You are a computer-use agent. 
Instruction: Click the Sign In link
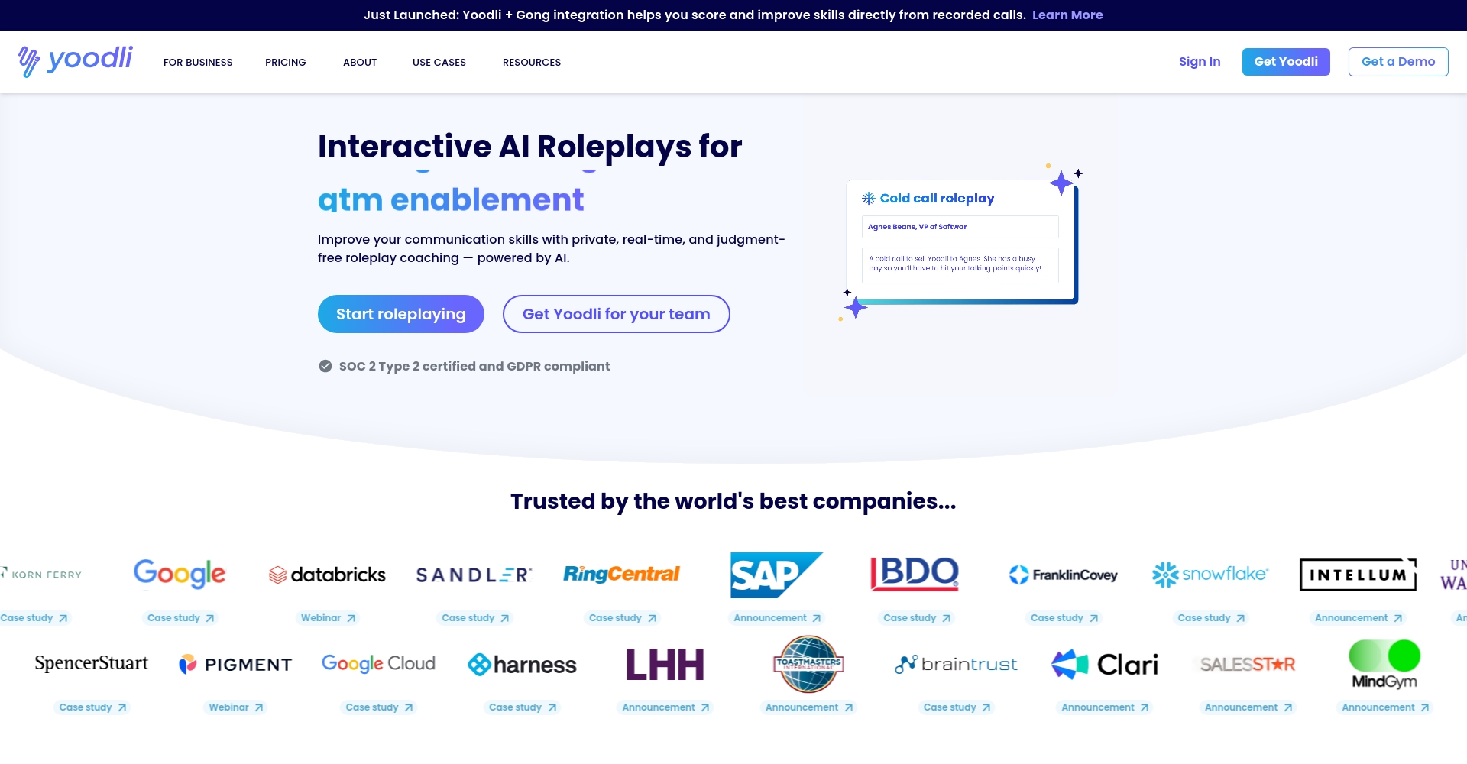(x=1199, y=62)
